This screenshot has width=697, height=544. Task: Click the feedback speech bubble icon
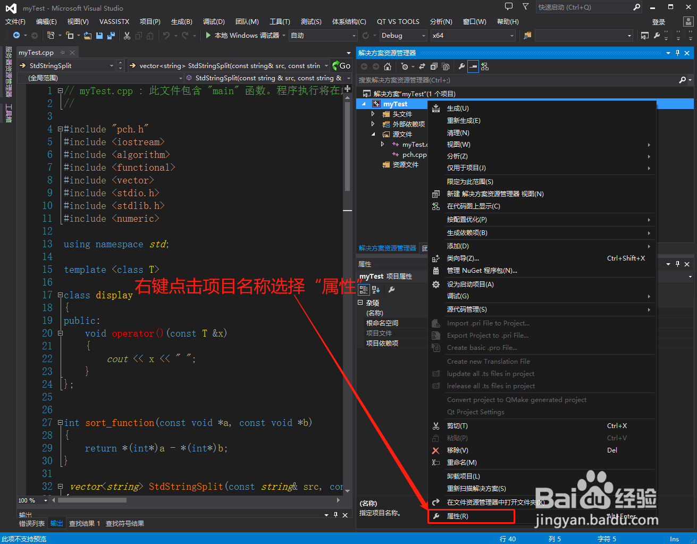click(509, 7)
